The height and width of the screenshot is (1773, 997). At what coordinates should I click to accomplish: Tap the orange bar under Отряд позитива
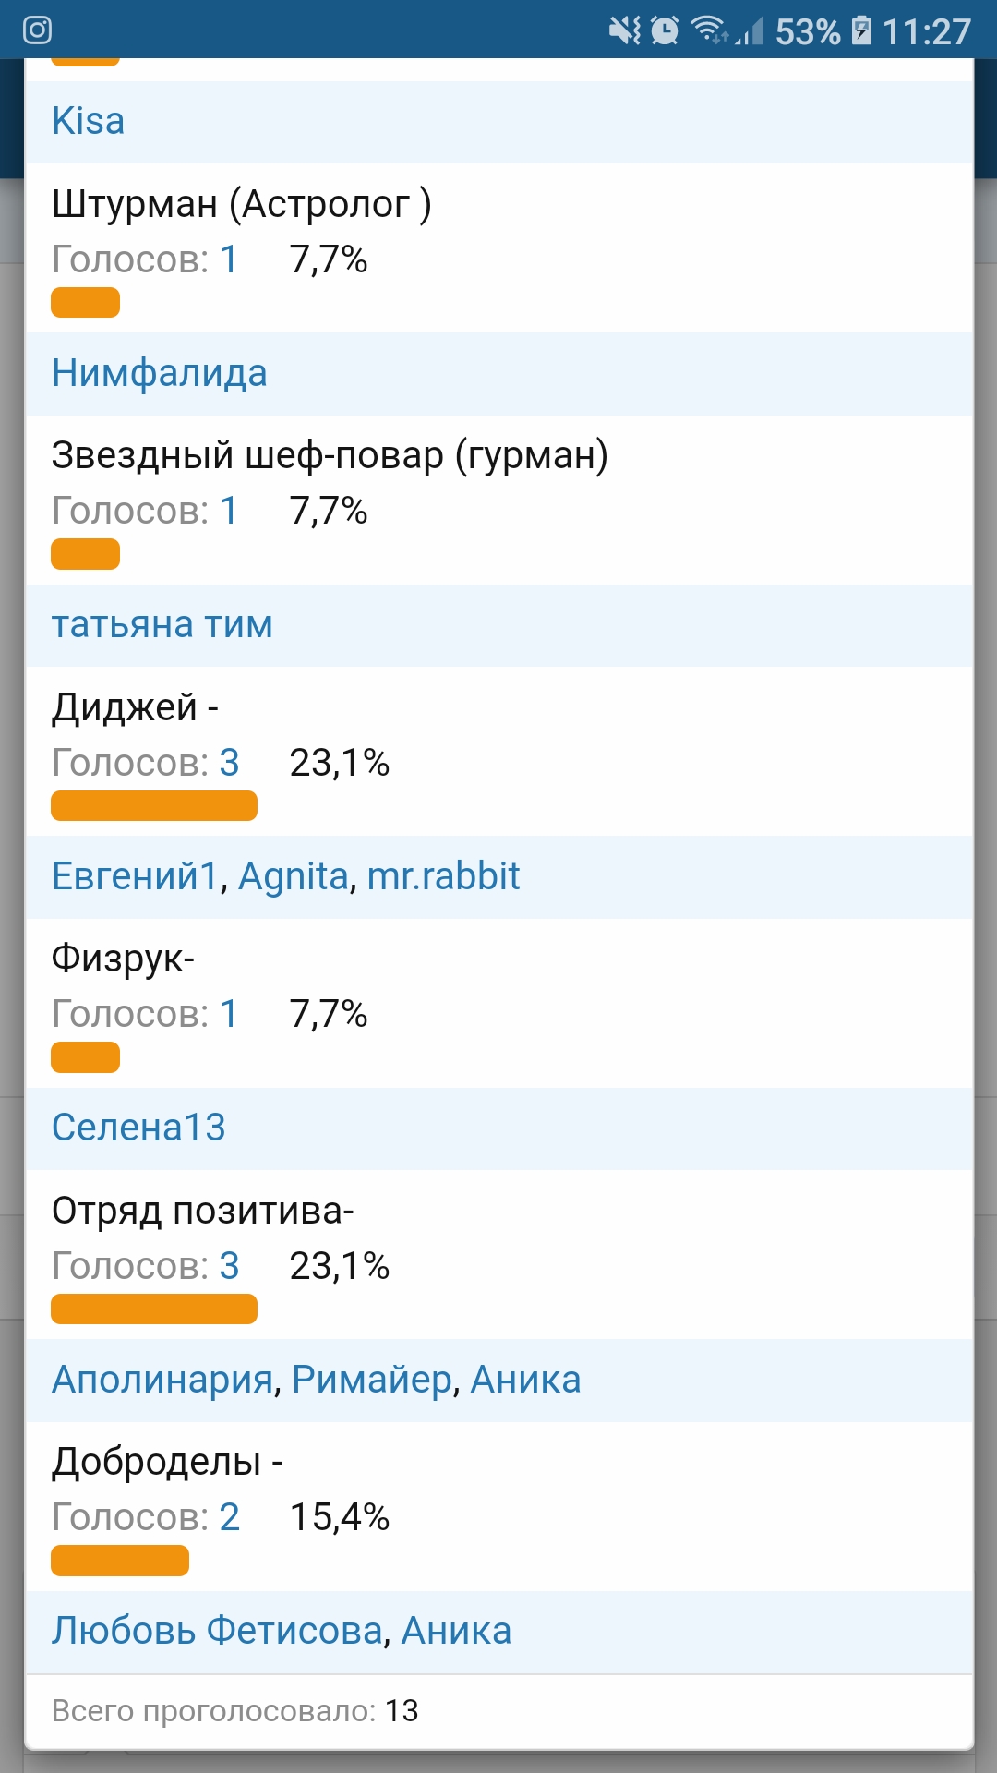(x=153, y=1309)
